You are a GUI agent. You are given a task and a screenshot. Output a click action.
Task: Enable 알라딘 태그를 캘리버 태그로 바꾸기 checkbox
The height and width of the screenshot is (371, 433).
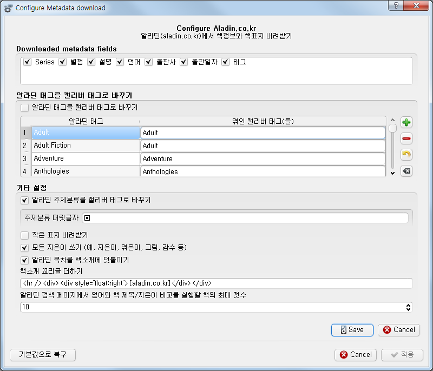[x=24, y=108]
